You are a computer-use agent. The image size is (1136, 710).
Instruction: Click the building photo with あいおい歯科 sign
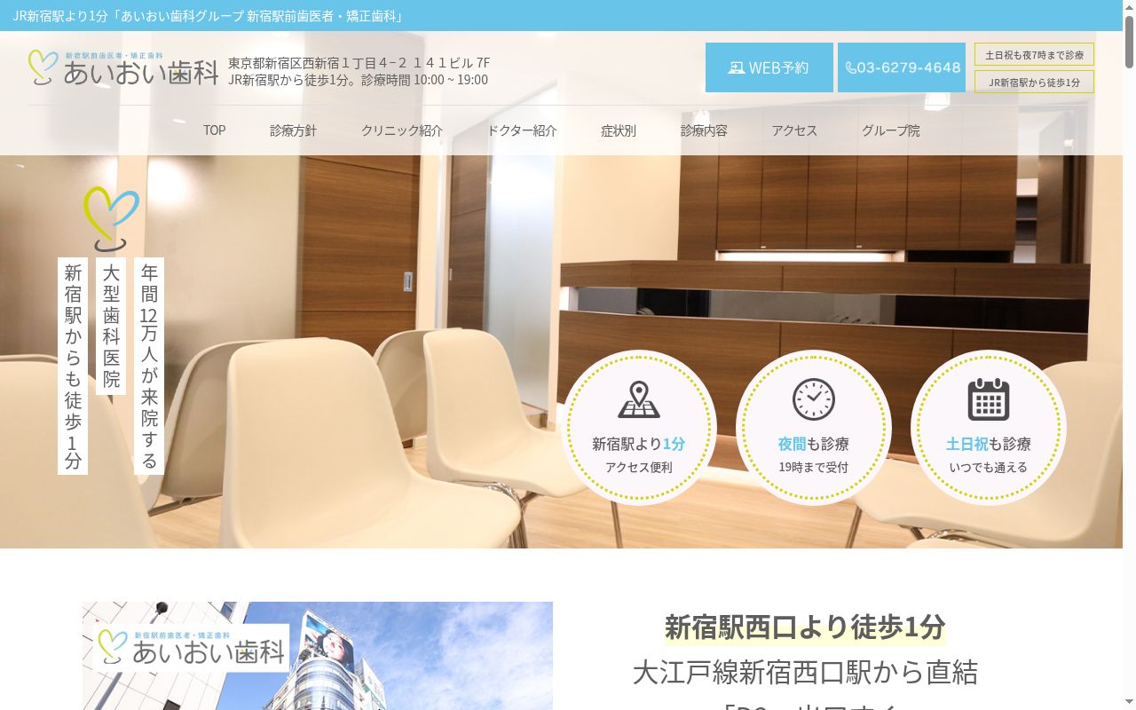click(x=318, y=656)
